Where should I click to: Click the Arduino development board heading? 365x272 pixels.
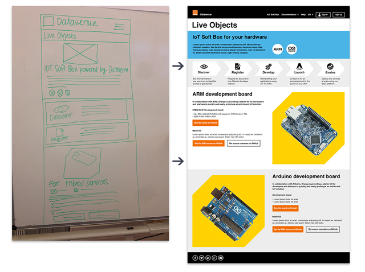point(306,176)
